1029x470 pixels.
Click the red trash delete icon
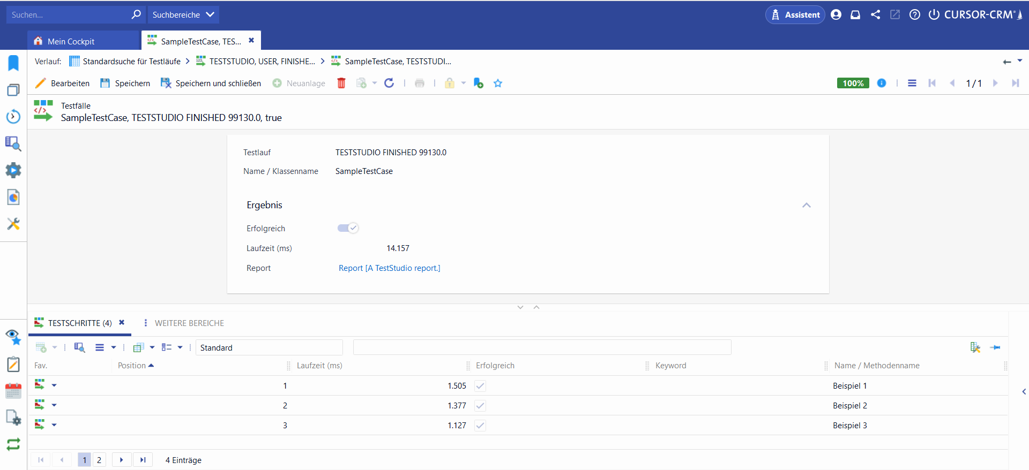coord(341,83)
